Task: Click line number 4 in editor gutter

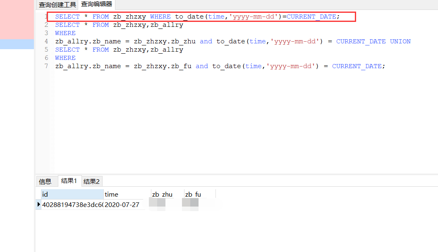Action: [46, 41]
